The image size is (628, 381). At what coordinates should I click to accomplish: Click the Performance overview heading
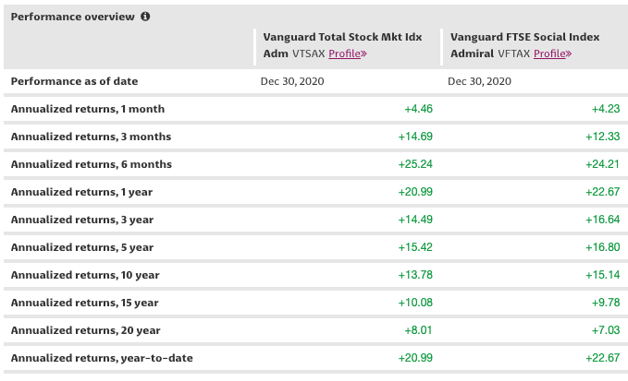coord(73,17)
